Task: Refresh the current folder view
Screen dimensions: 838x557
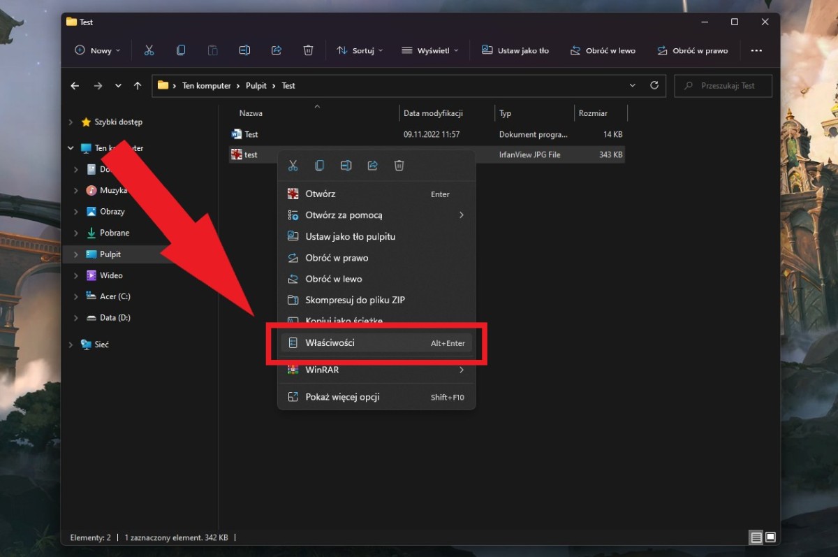Action: point(654,85)
